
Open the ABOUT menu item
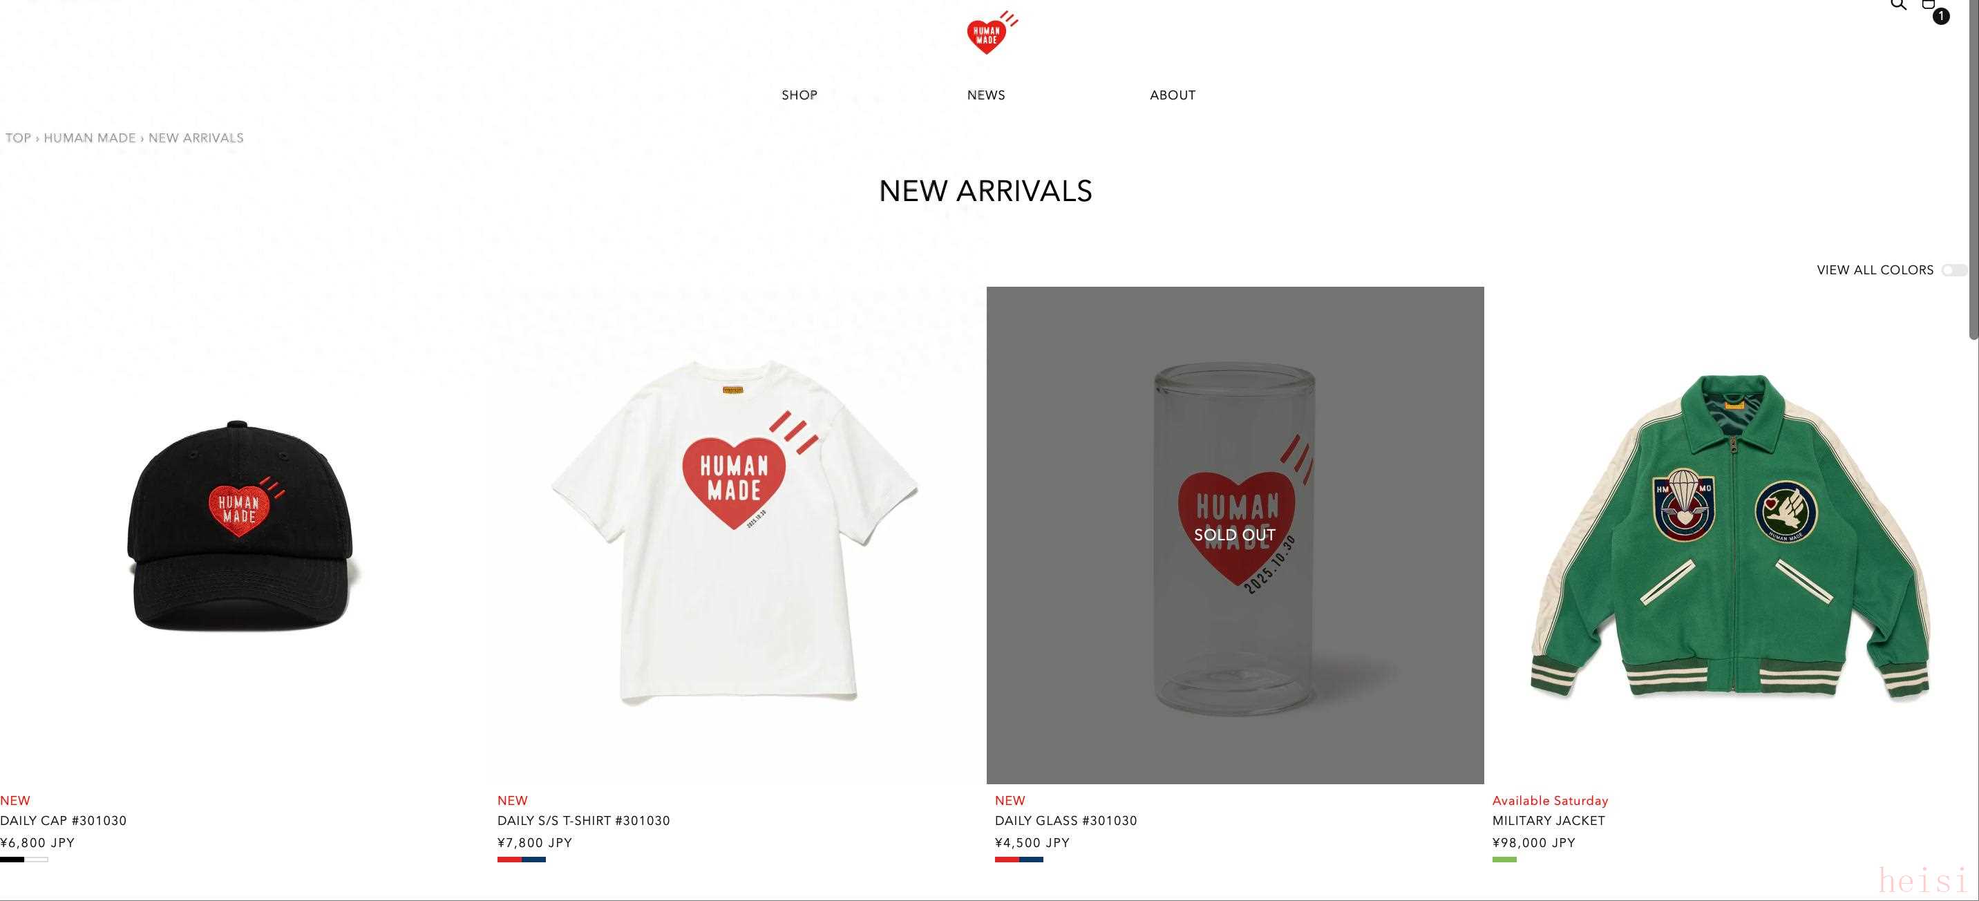pyautogui.click(x=1173, y=95)
